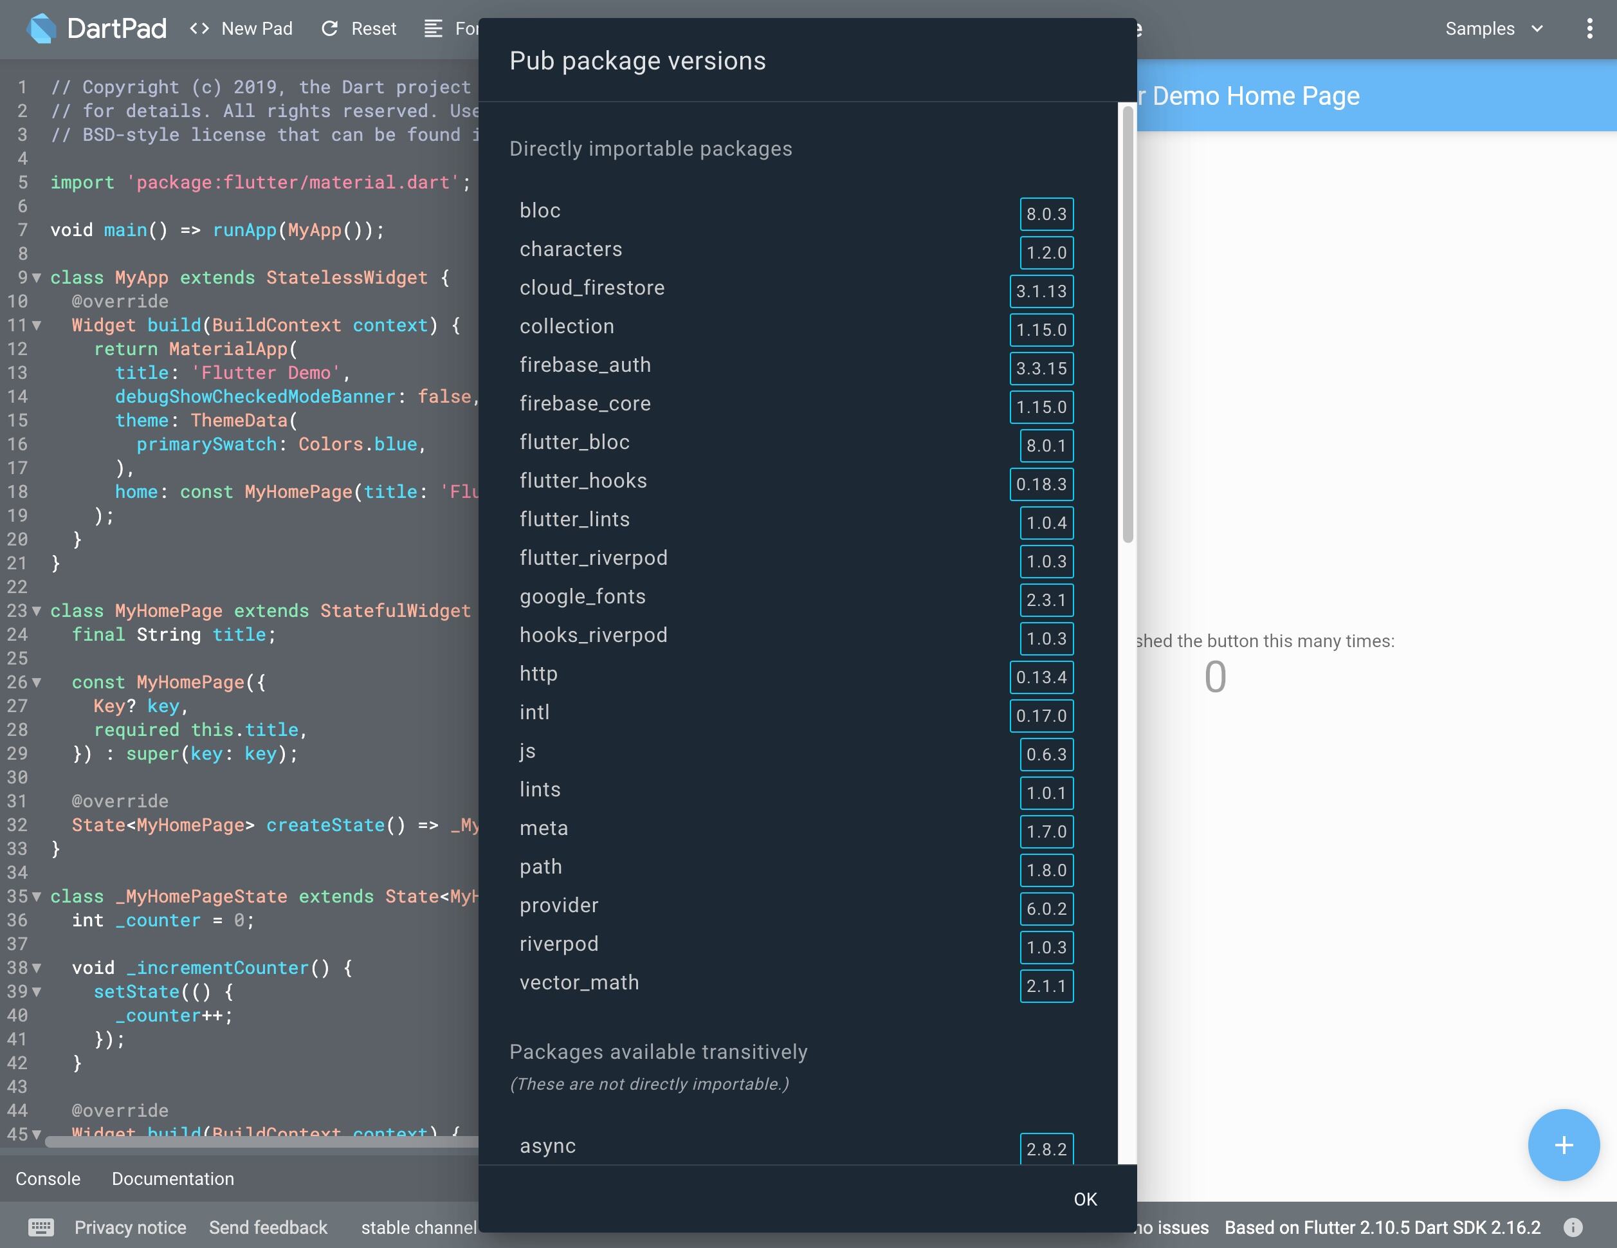The image size is (1617, 1248).
Task: Click the 3.1.13 version badge
Action: click(1041, 291)
